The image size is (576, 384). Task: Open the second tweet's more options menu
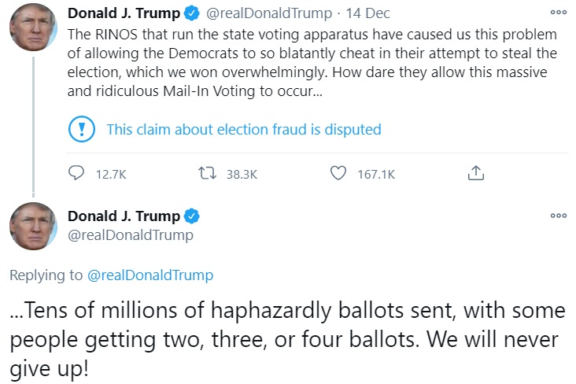[x=558, y=216]
